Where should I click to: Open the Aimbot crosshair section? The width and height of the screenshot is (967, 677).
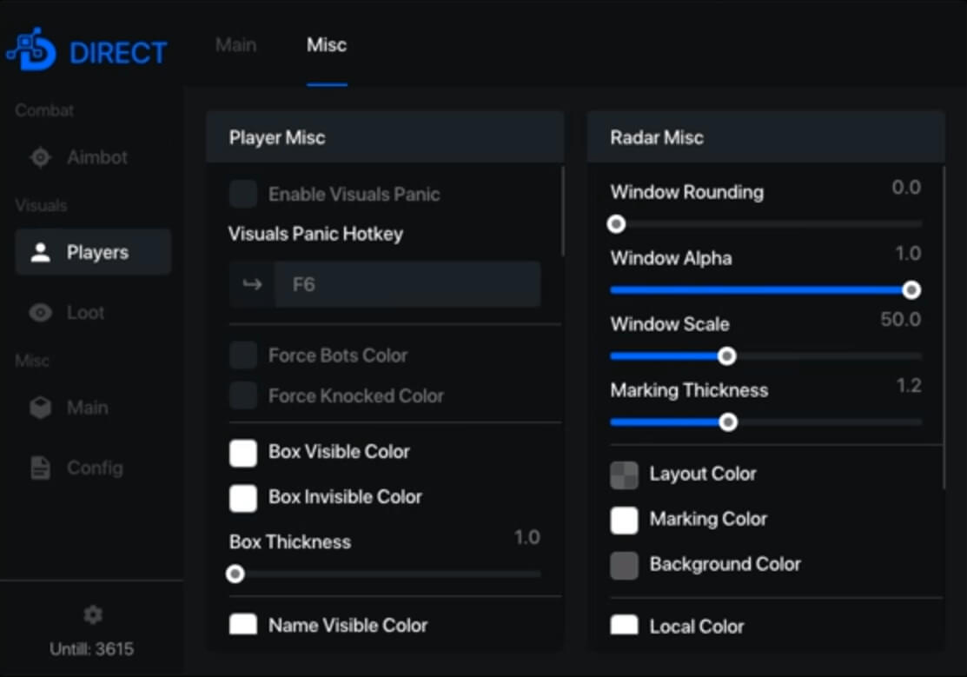(x=41, y=157)
